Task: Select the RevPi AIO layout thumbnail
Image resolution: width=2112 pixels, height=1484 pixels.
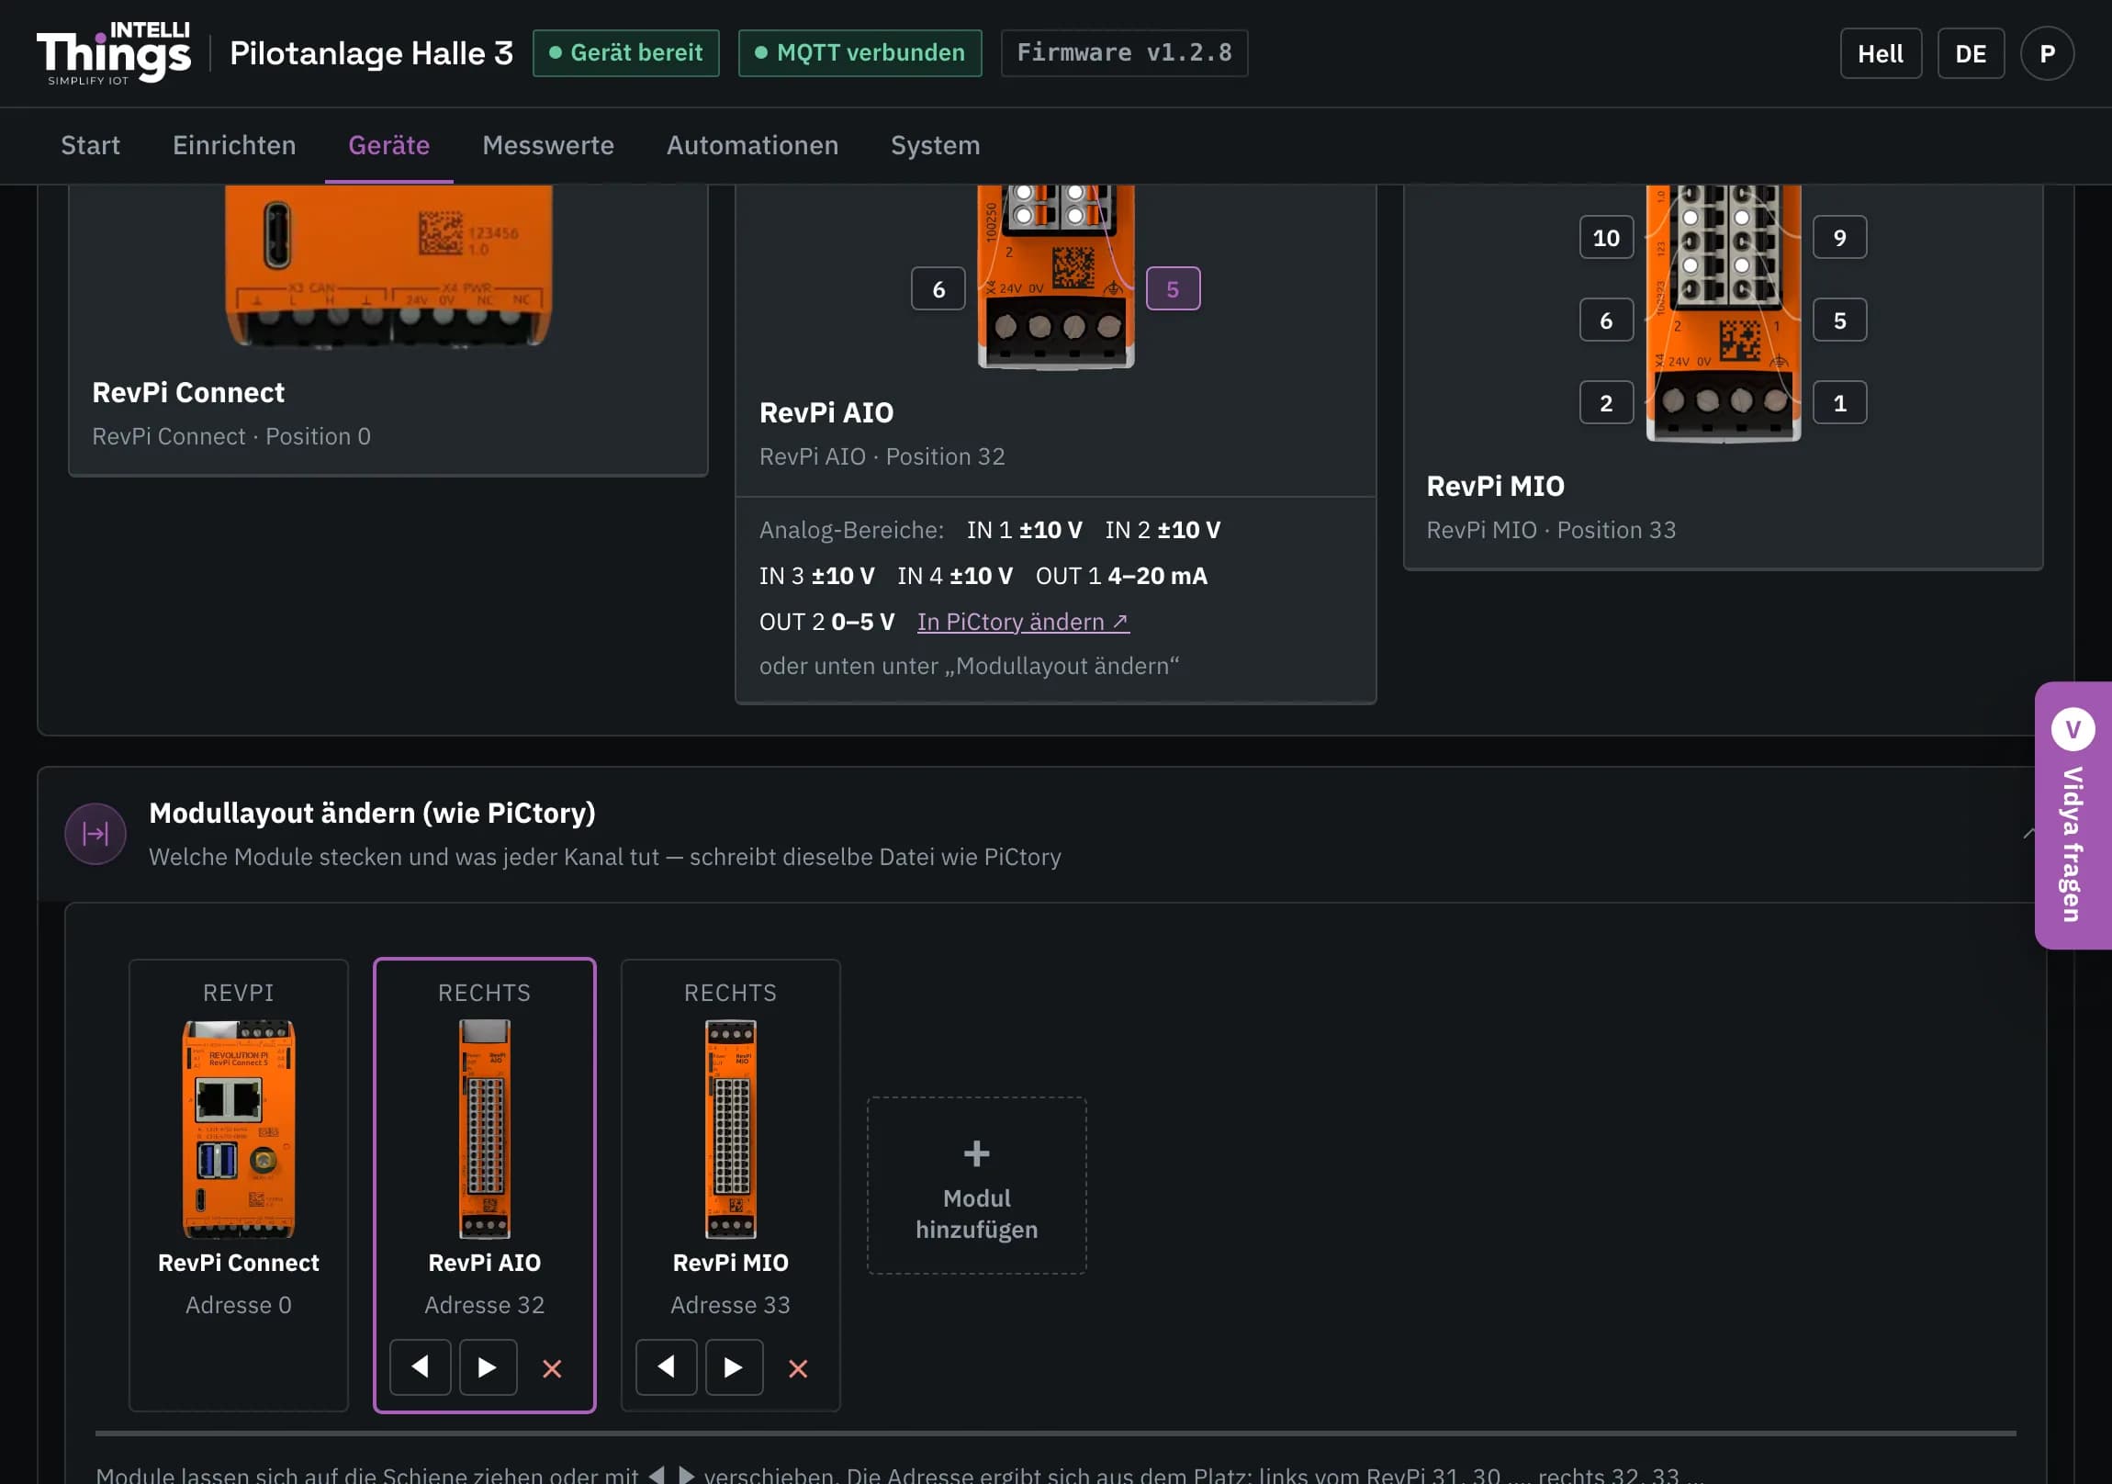Action: pyautogui.click(x=485, y=1129)
